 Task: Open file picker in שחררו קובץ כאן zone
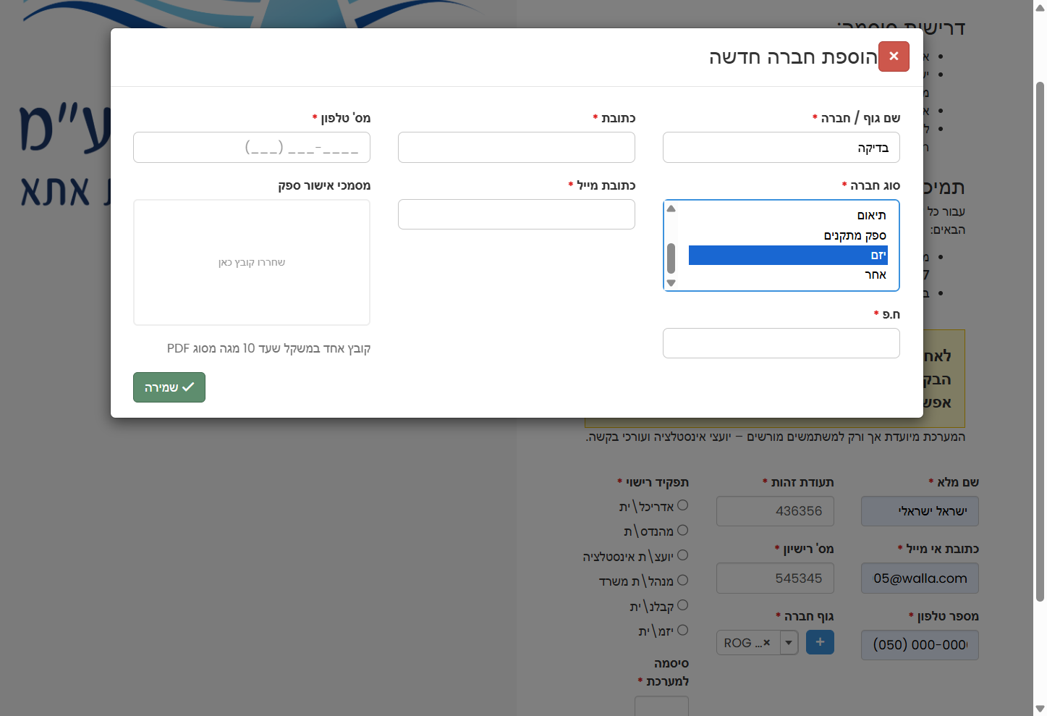[252, 262]
